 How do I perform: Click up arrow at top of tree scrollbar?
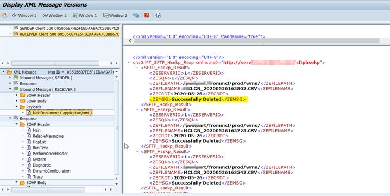[117, 72]
